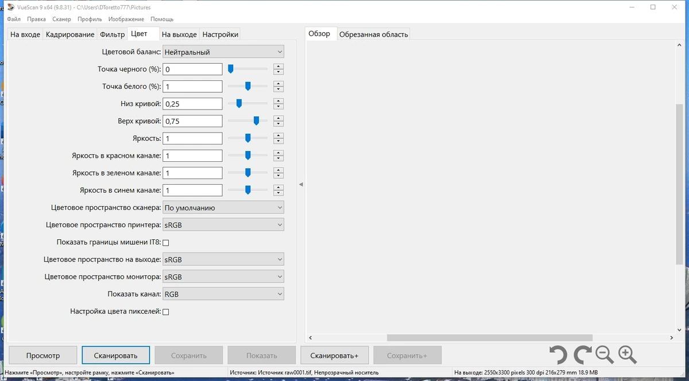Screen dimensions: 689x381
Task: Adjust the "Яркость в синем канале" slider
Action: click(x=247, y=189)
